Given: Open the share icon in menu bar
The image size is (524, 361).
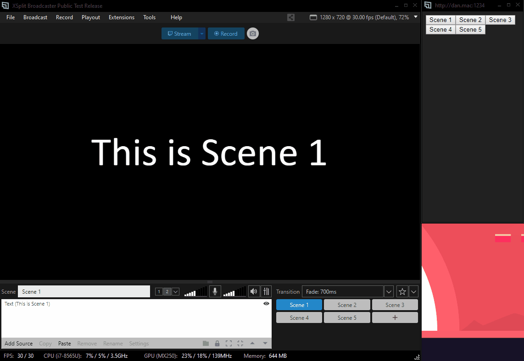Looking at the screenshot, I should pyautogui.click(x=291, y=17).
